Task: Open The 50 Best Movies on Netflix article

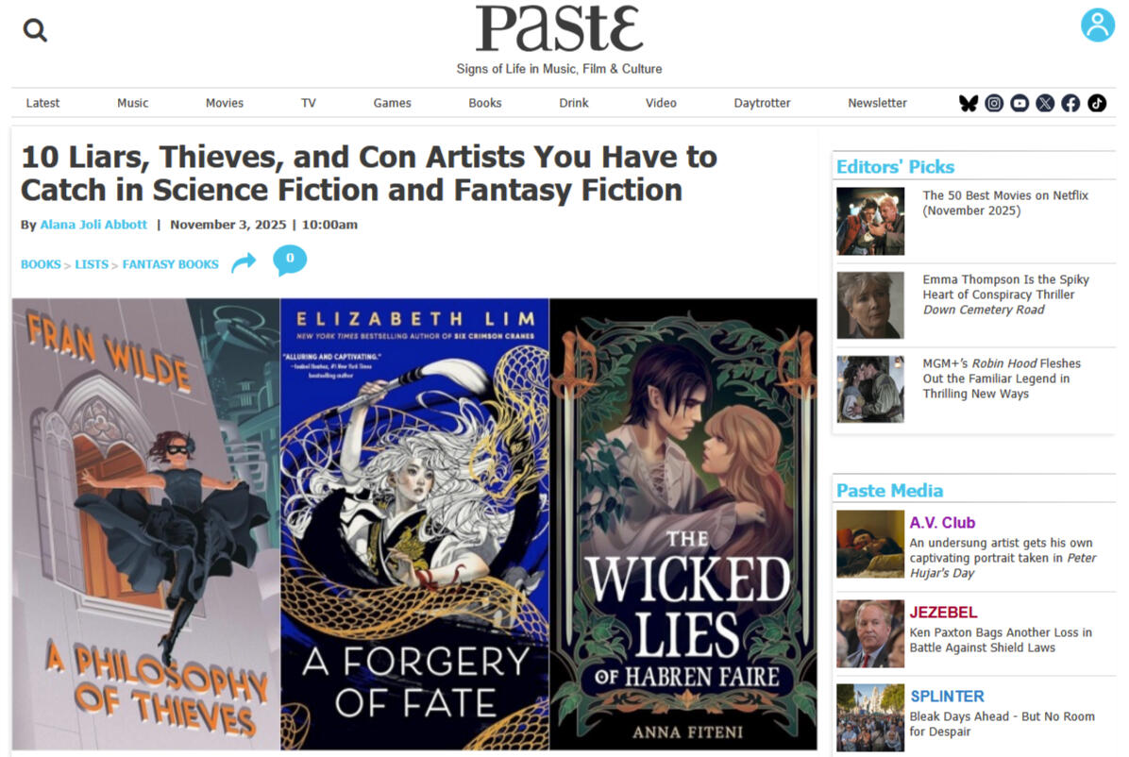Action: pyautogui.click(x=1005, y=203)
